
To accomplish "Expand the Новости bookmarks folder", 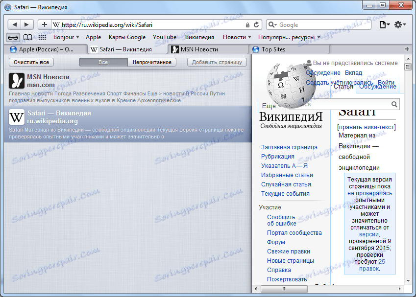I will (x=237, y=37).
